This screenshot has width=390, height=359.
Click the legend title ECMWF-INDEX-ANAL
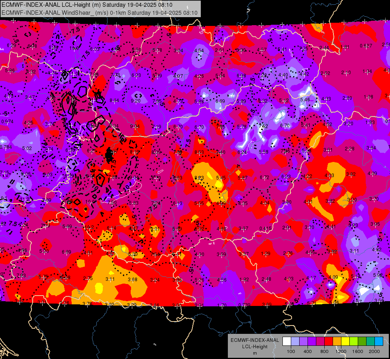255,340
